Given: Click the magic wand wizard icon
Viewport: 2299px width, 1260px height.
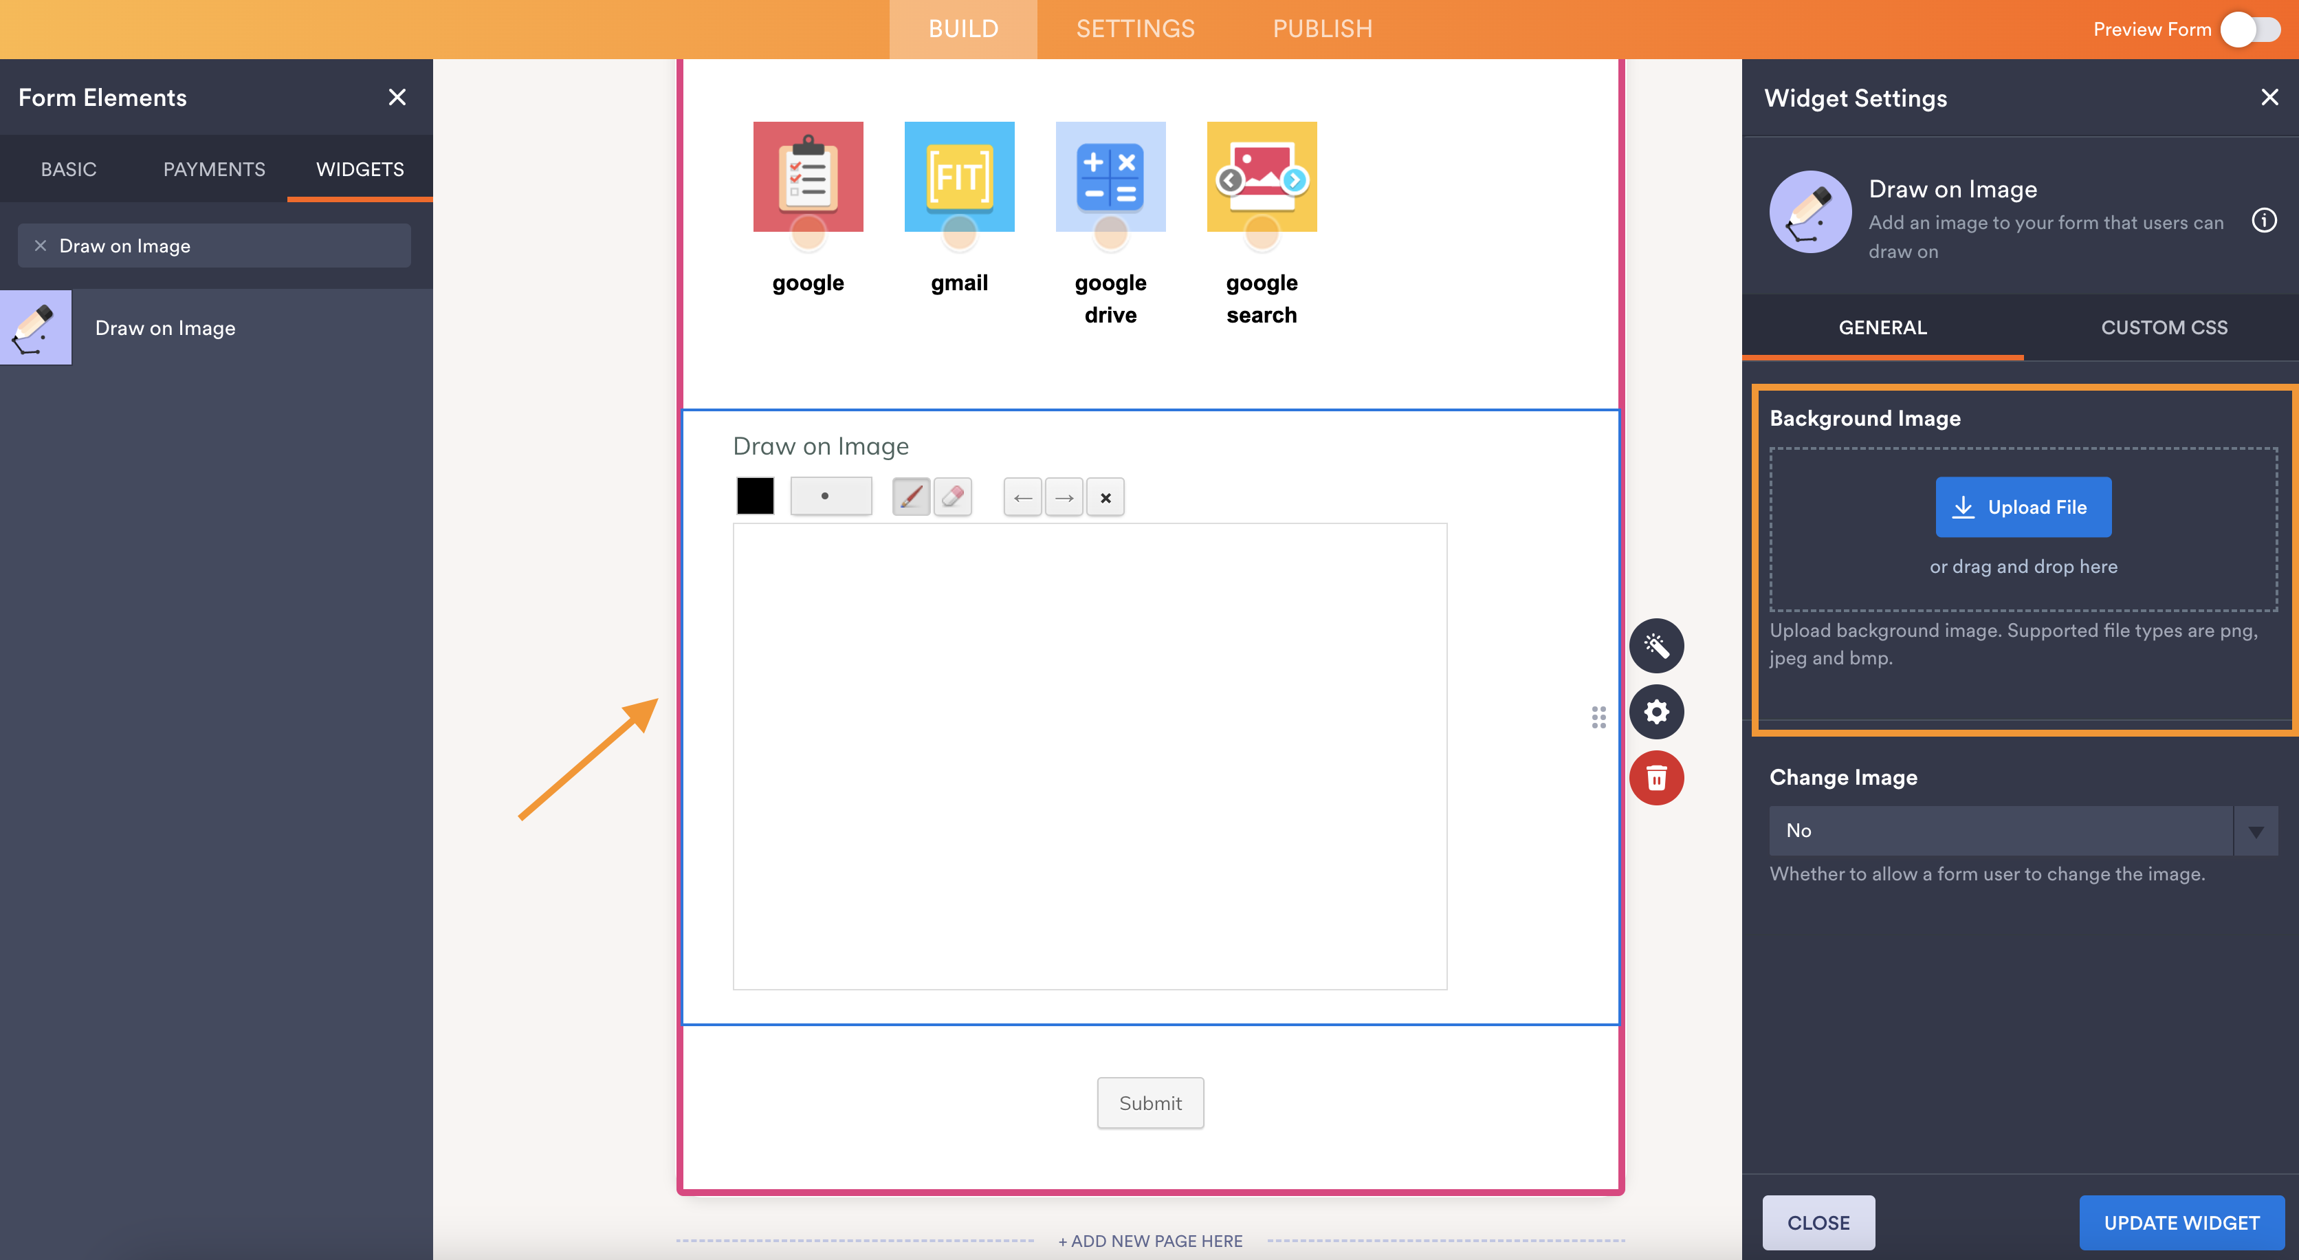Looking at the screenshot, I should 1656,644.
